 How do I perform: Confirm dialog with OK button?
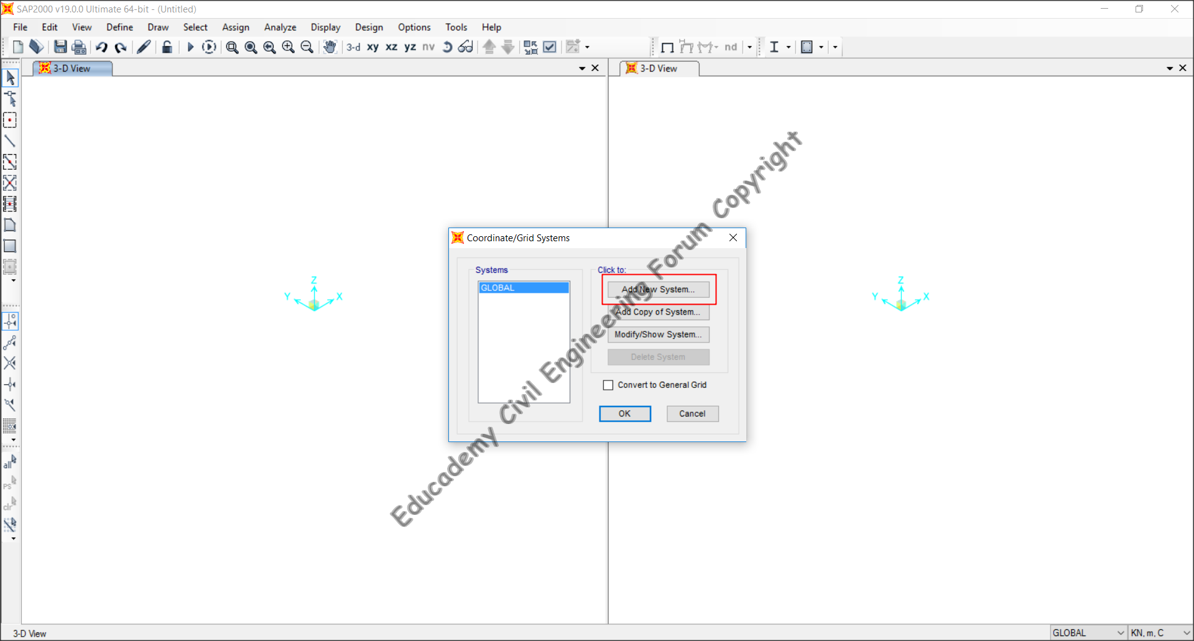(x=625, y=414)
